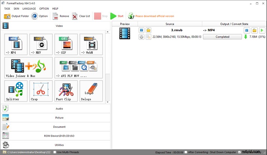Click the Completed progress bar

point(222,37)
